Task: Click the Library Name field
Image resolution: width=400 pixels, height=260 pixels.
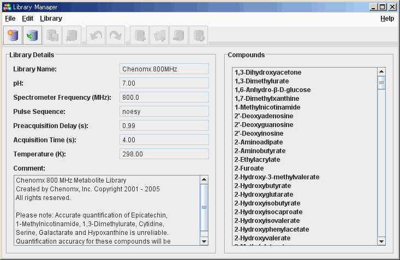Action: pyautogui.click(x=164, y=69)
